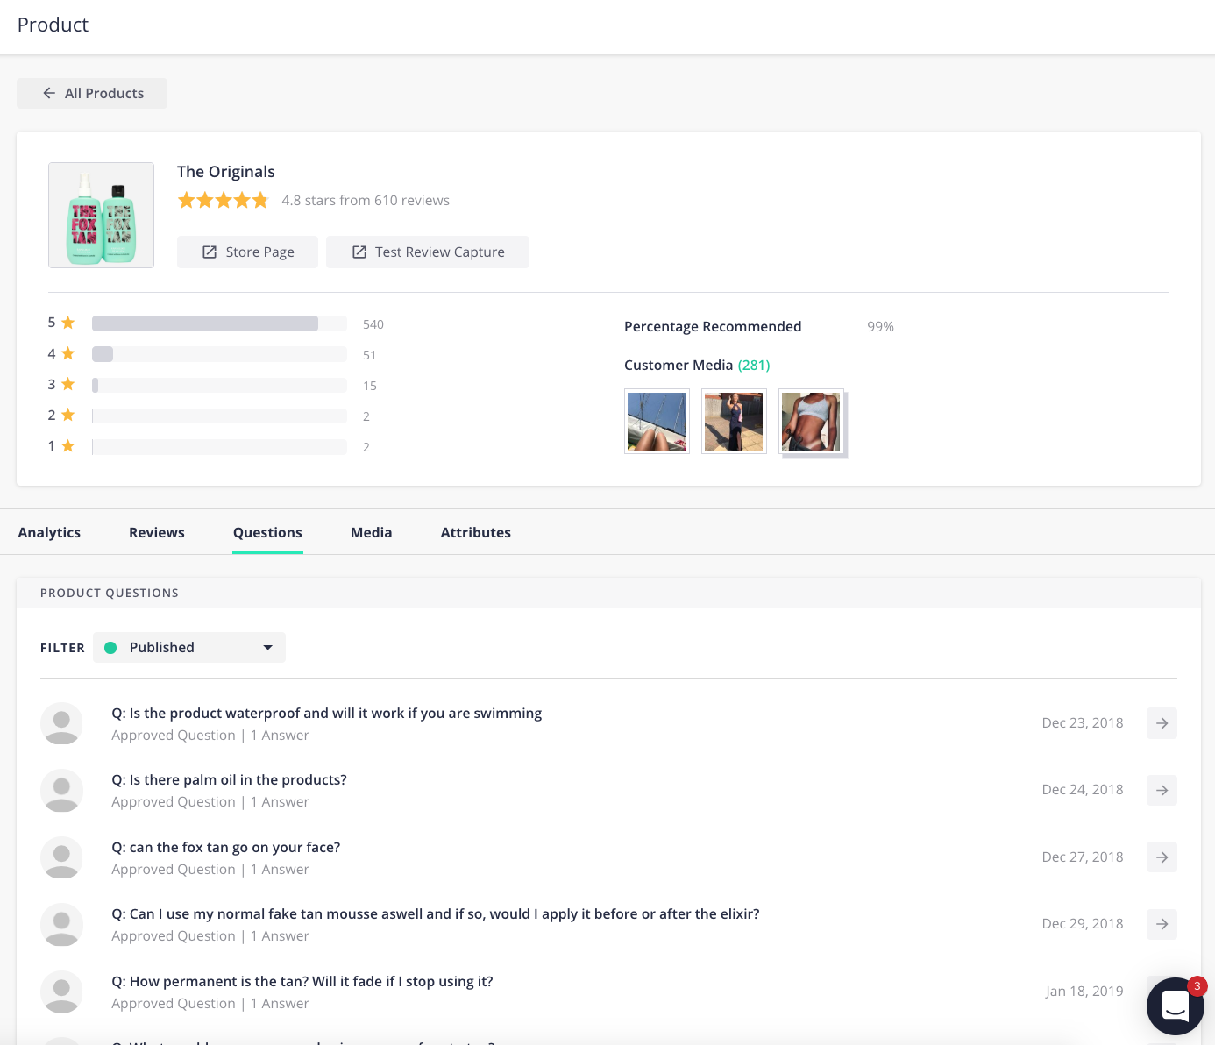Screen dimensions: 1215x1045
Task: Click the Jan 18, 2019 date
Action: (1084, 992)
